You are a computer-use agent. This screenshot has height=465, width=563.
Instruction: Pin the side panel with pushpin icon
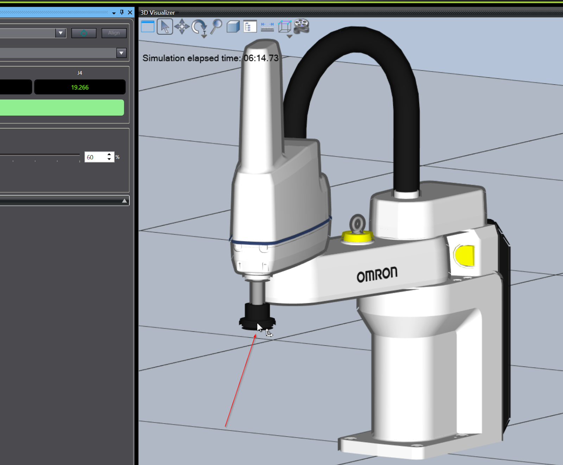pos(122,12)
